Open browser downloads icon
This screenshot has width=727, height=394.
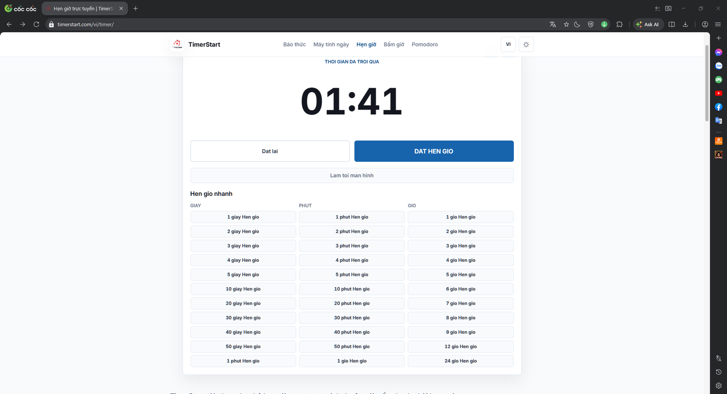[685, 25]
